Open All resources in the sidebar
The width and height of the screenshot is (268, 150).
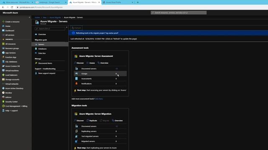tap(10, 44)
